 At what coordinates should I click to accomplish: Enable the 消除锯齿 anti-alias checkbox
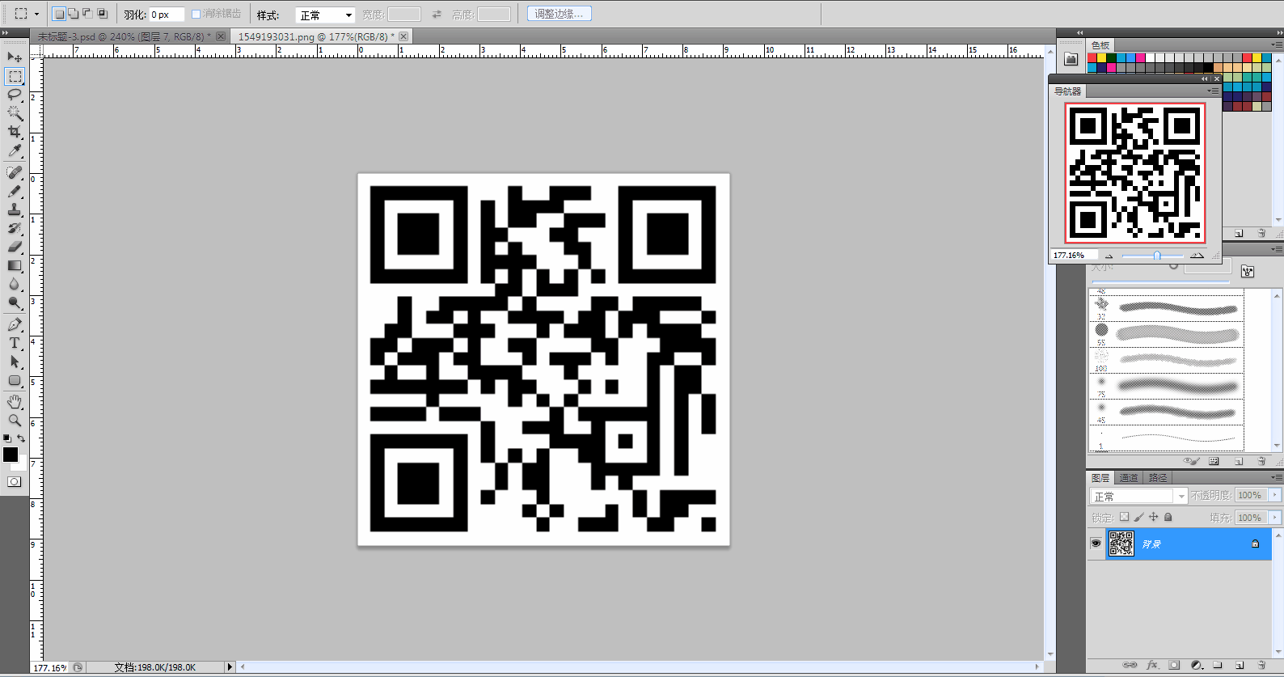tap(196, 14)
